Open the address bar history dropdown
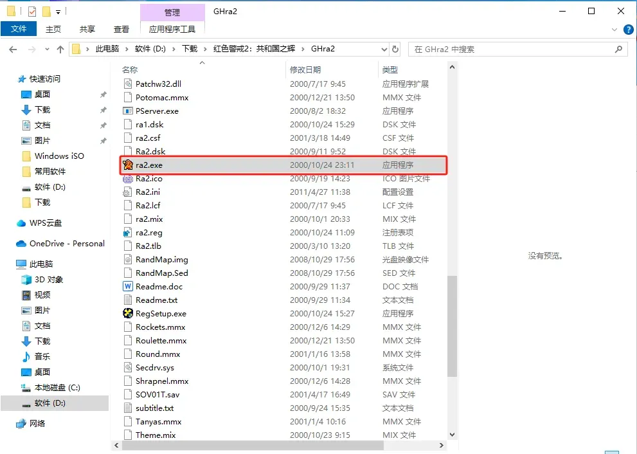The height and width of the screenshot is (454, 637). point(384,49)
